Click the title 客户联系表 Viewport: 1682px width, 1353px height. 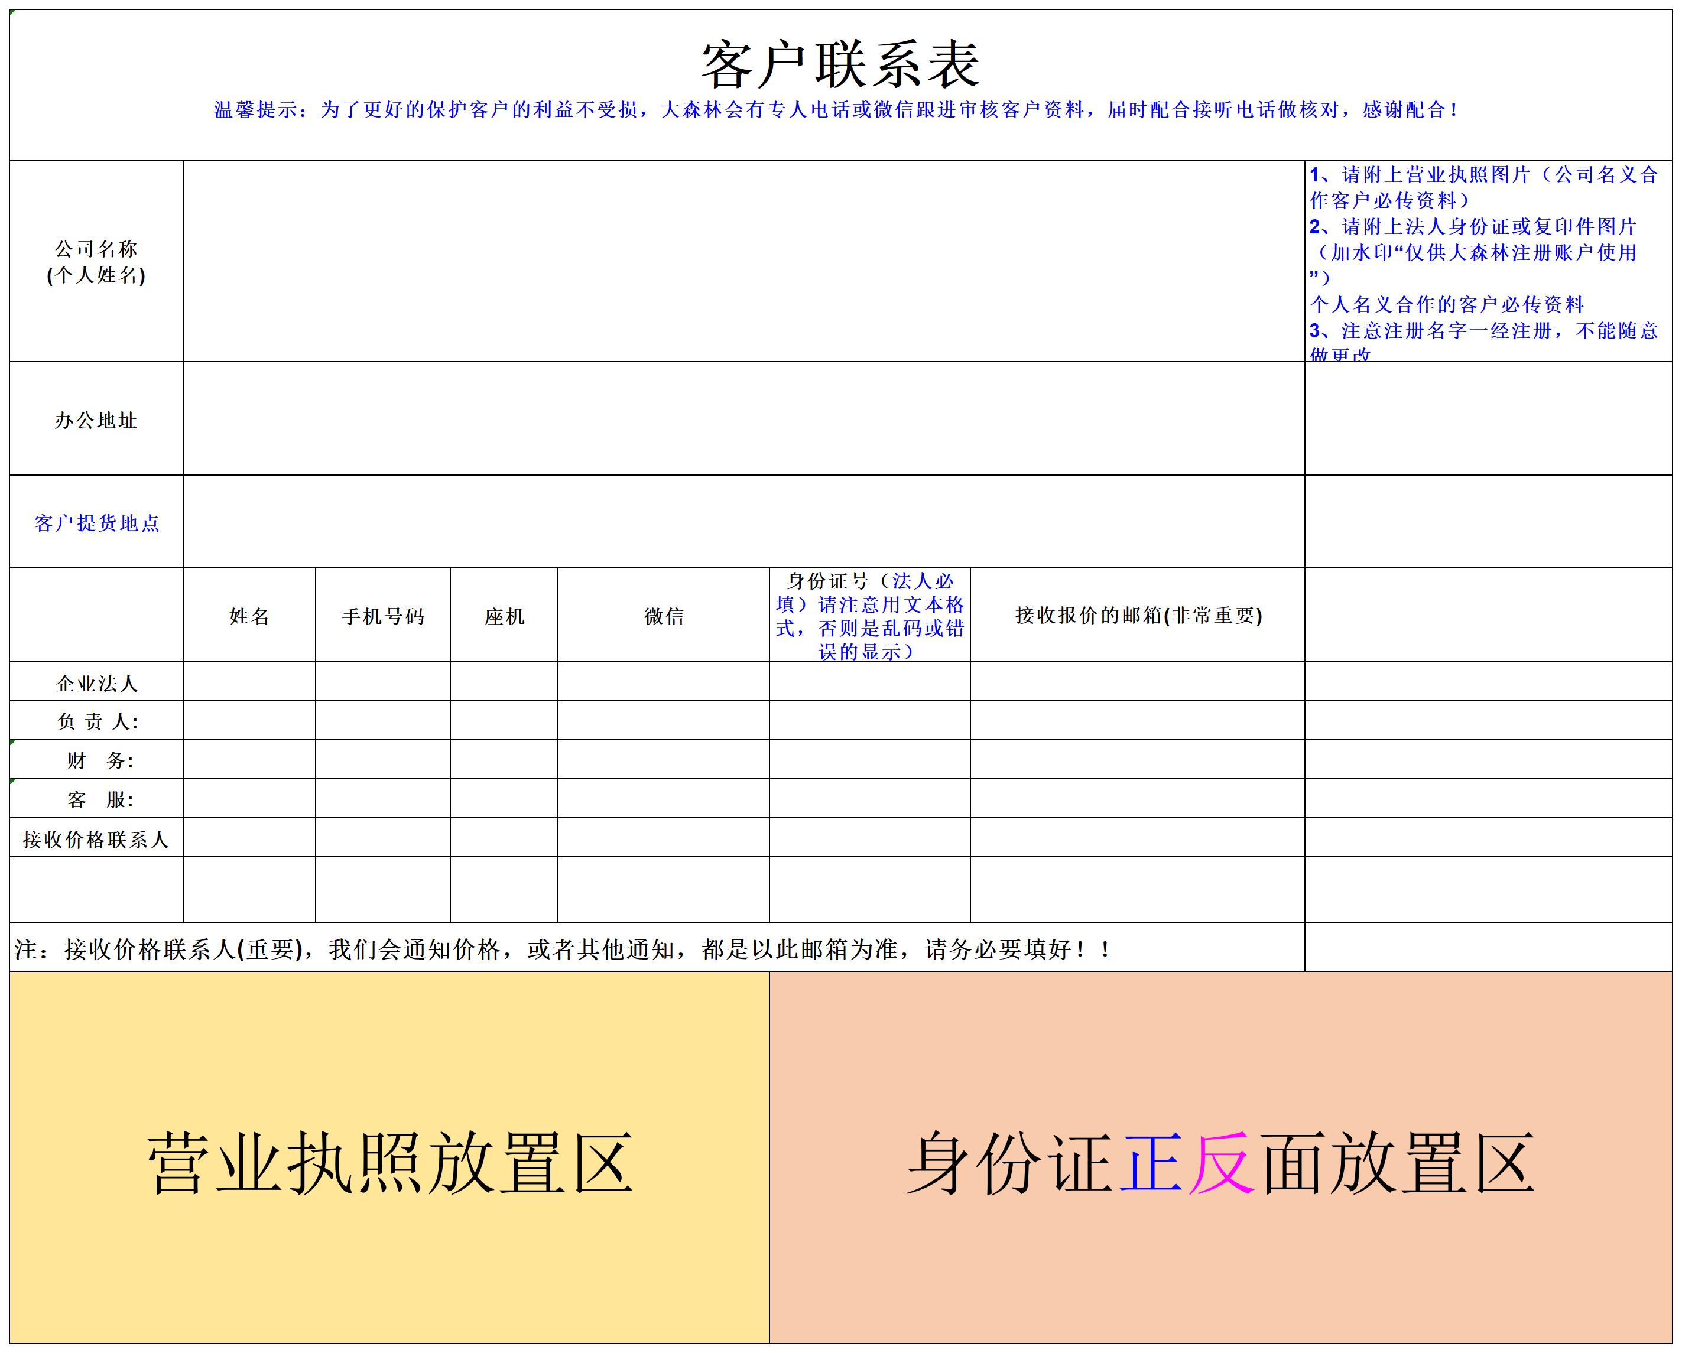pyautogui.click(x=840, y=66)
